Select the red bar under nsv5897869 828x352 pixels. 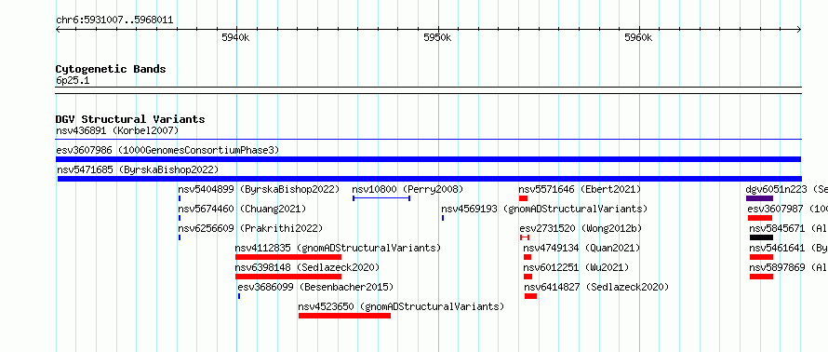click(761, 277)
